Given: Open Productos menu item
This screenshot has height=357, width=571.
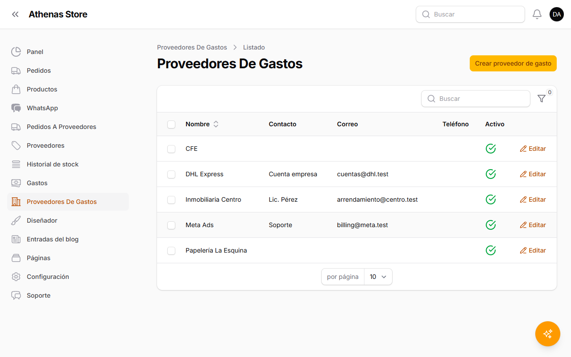Looking at the screenshot, I should point(68,89).
